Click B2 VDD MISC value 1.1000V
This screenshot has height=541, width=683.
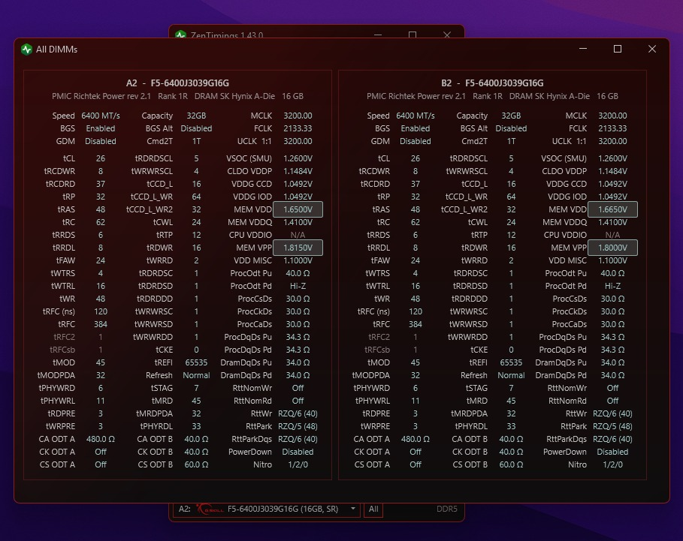(612, 260)
